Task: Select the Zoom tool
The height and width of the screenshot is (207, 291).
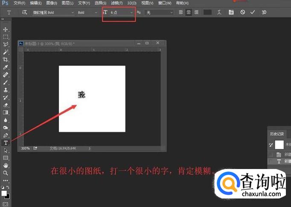Action: click(6, 173)
